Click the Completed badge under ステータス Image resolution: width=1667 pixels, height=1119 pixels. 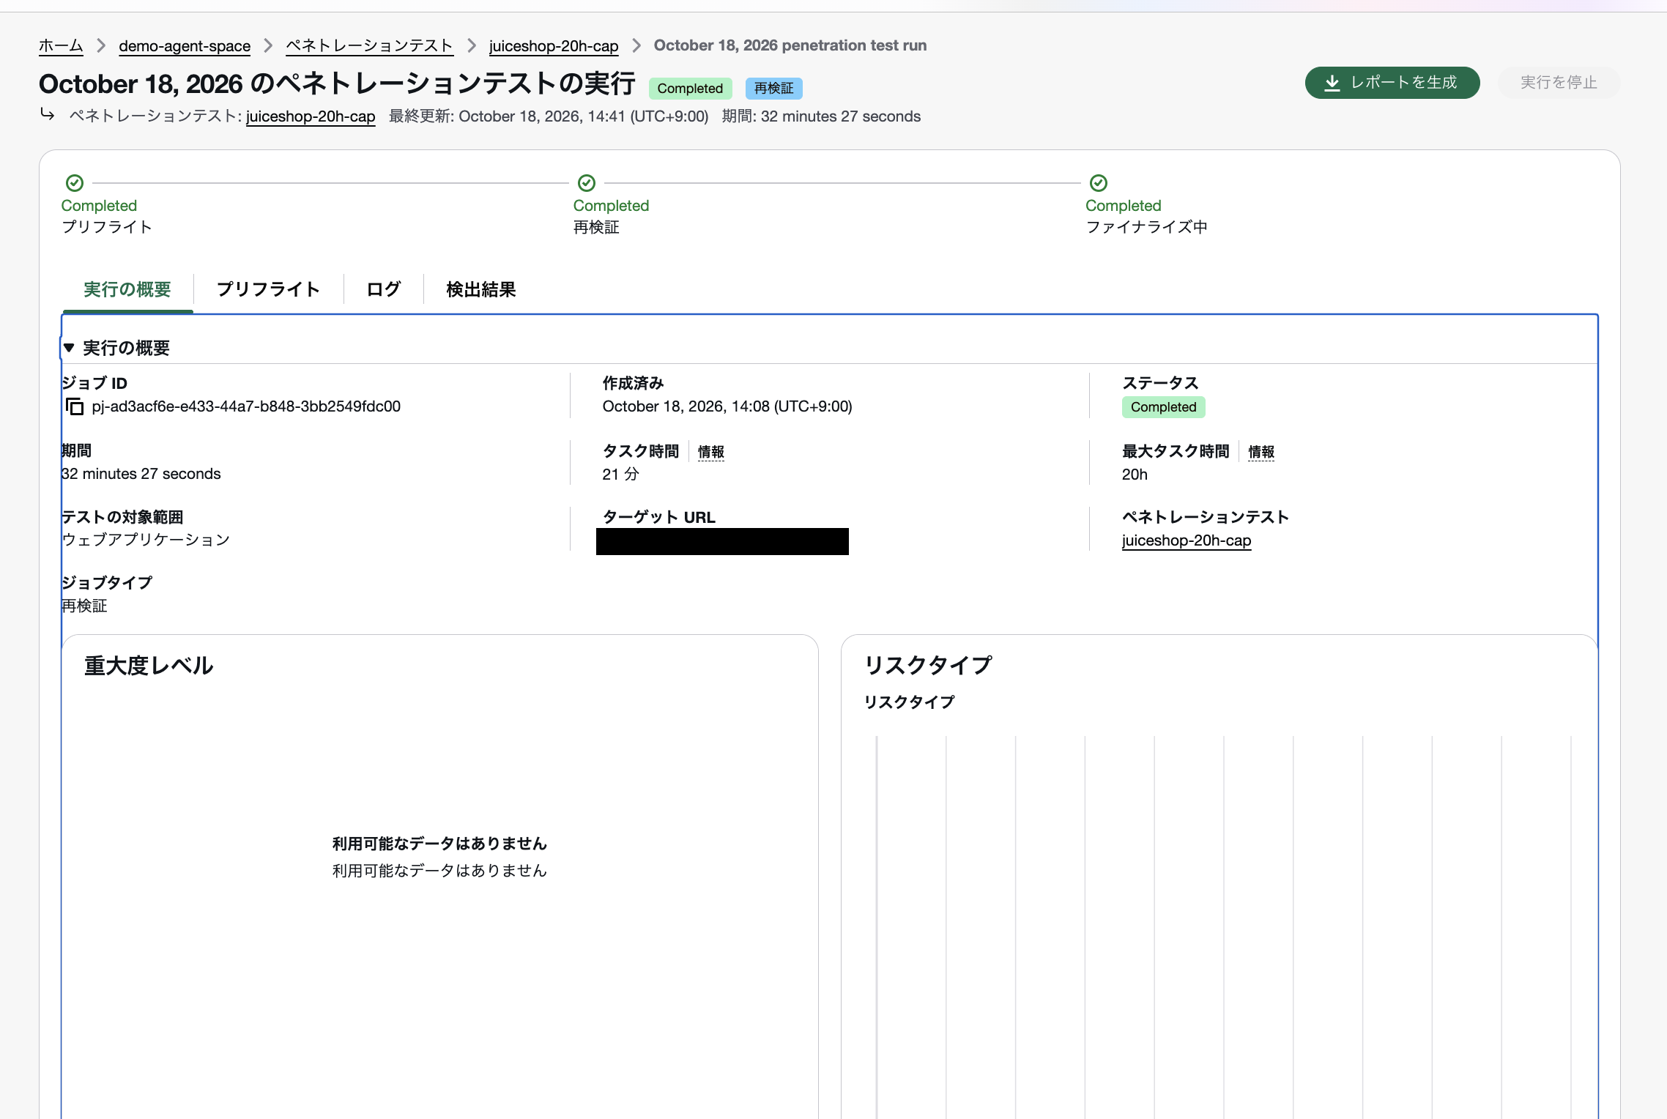pyautogui.click(x=1163, y=407)
